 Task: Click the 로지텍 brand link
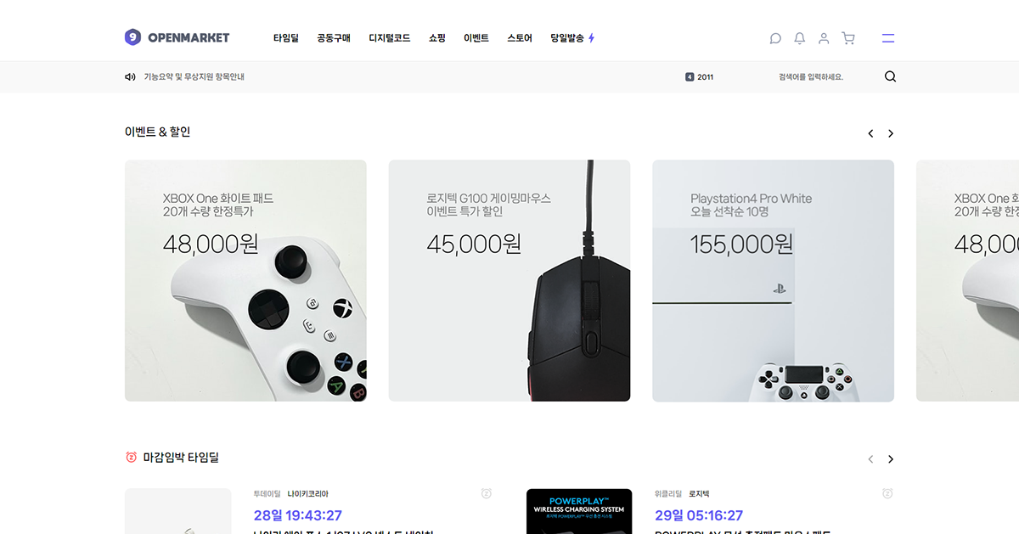(x=700, y=493)
